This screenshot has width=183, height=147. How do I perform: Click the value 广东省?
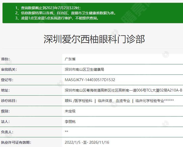[70, 59]
